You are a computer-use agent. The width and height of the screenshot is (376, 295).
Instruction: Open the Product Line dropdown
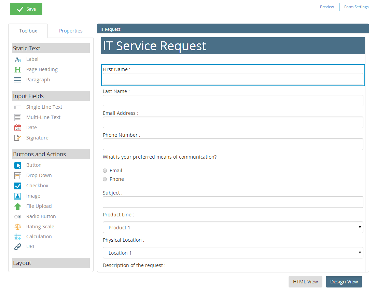click(233, 227)
